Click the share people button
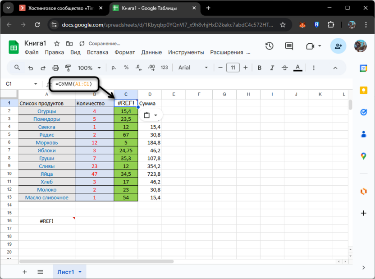The width and height of the screenshot is (375, 279). coord(338,46)
